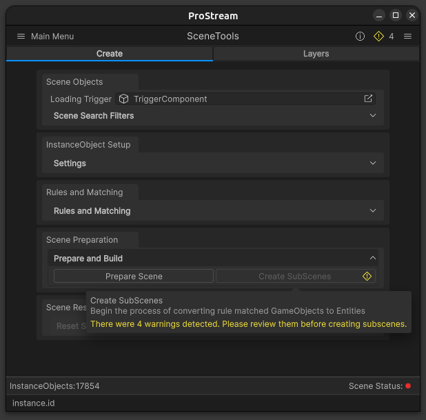Viewport: 426px width, 420px height.
Task: Collapse the Prepare and Build section
Action: (373, 259)
